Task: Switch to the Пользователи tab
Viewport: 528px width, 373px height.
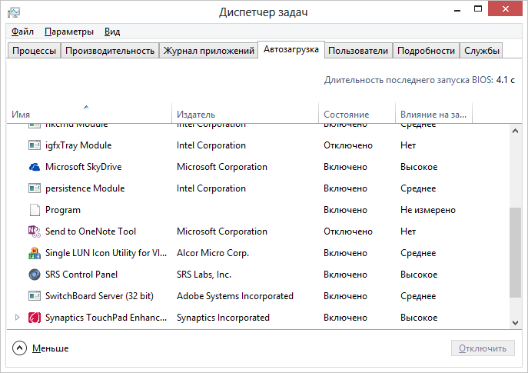Action: (x=358, y=51)
